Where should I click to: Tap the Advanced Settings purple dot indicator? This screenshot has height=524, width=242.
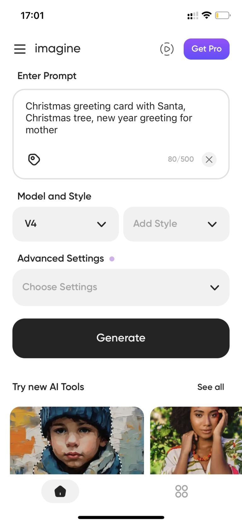[112, 259]
